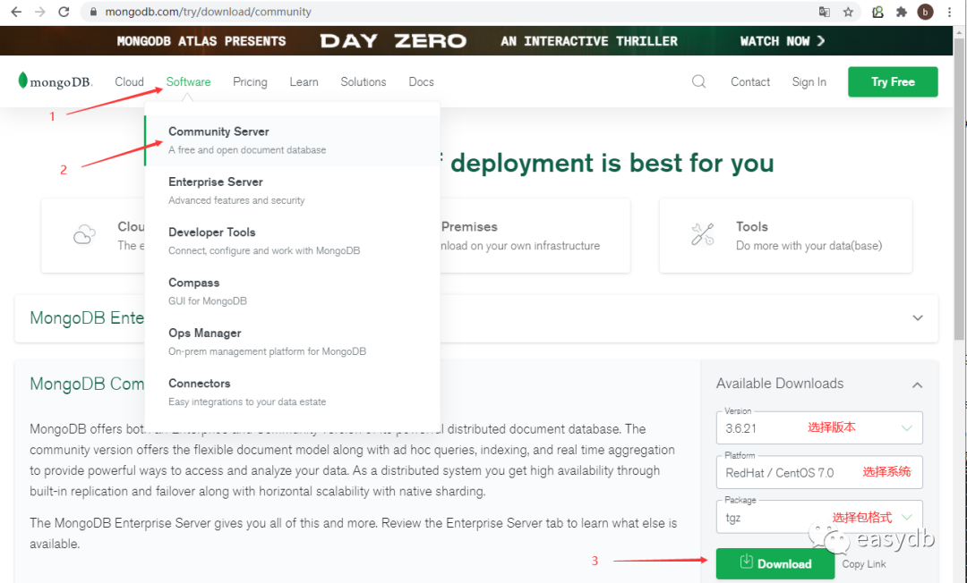Open the Pricing nav item
This screenshot has height=583, width=967.
(250, 82)
